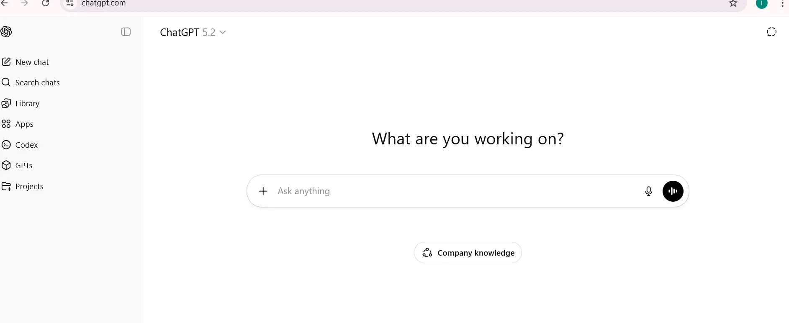Viewport: 789px width, 323px height.
Task: Click the plus icon to add attachments
Action: 263,191
